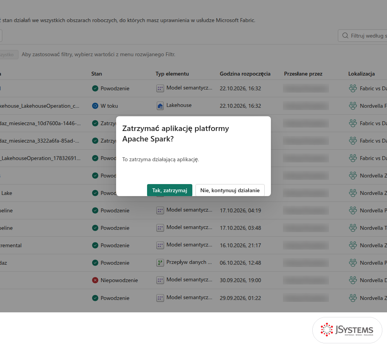
Task: Click semantic model icon dated 30.09.2026, 19:00
Action: pos(160,280)
